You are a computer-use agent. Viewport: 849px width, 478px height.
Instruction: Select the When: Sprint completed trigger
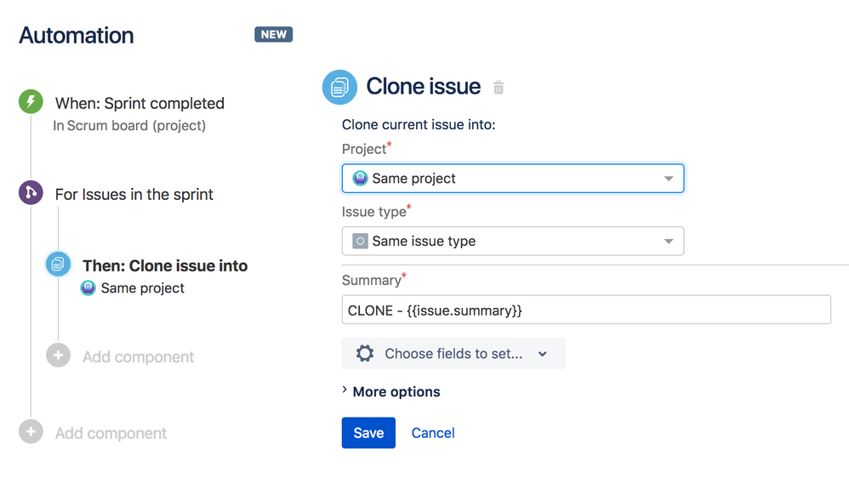click(140, 104)
